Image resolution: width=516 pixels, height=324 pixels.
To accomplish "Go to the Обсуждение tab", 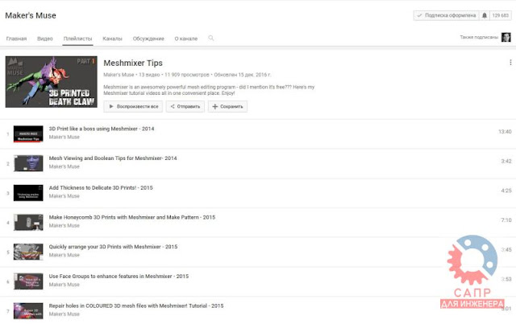I will pyautogui.click(x=148, y=39).
